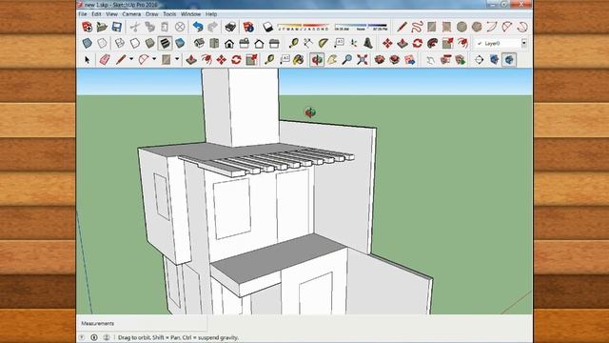Click the geo-location status bar icon
The height and width of the screenshot is (343, 609).
click(82, 337)
